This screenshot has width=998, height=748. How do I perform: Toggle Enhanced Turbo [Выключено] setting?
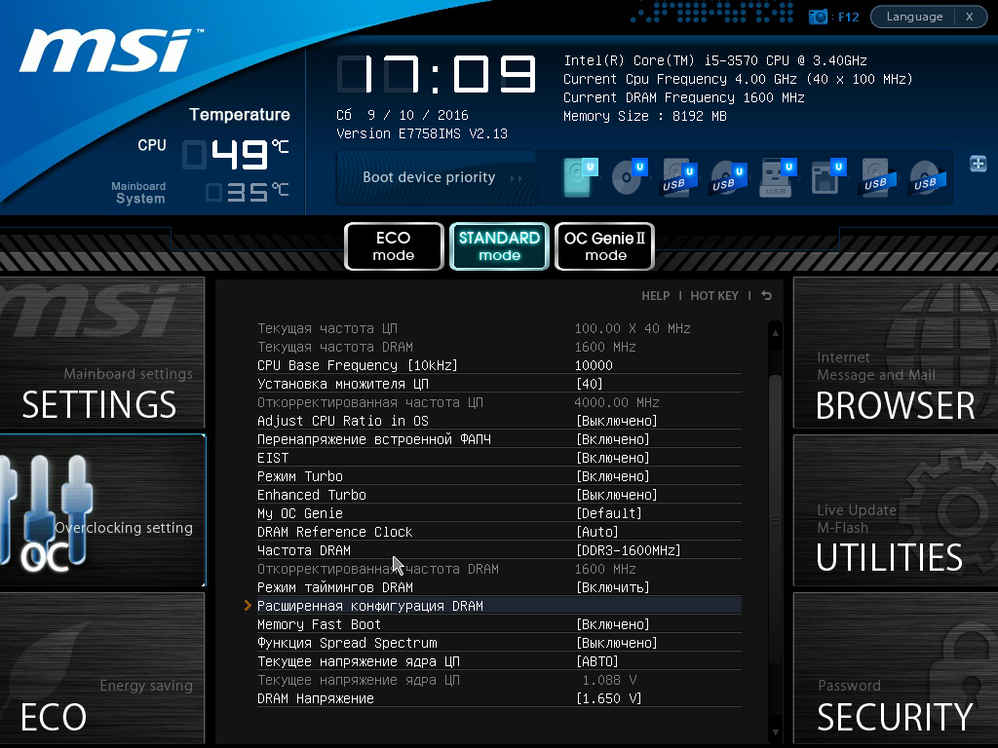499,495
